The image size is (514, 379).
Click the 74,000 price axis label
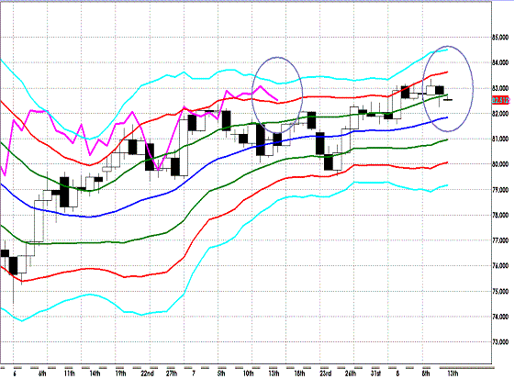500,317
